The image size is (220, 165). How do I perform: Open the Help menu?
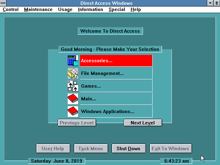pyautogui.click(x=136, y=10)
